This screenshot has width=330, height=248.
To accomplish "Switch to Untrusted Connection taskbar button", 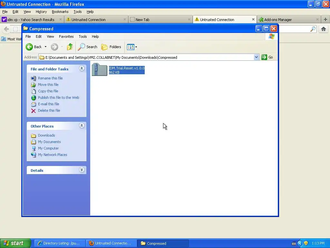I will [111, 243].
